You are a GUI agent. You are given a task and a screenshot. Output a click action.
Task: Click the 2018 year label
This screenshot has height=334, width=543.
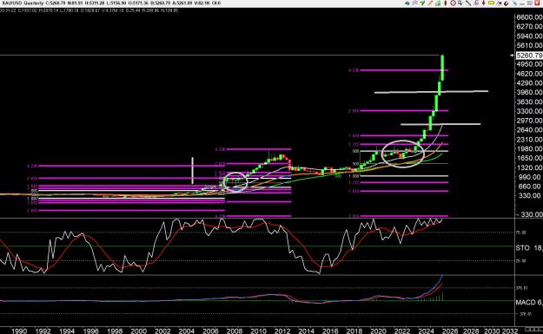pyautogui.click(x=354, y=331)
